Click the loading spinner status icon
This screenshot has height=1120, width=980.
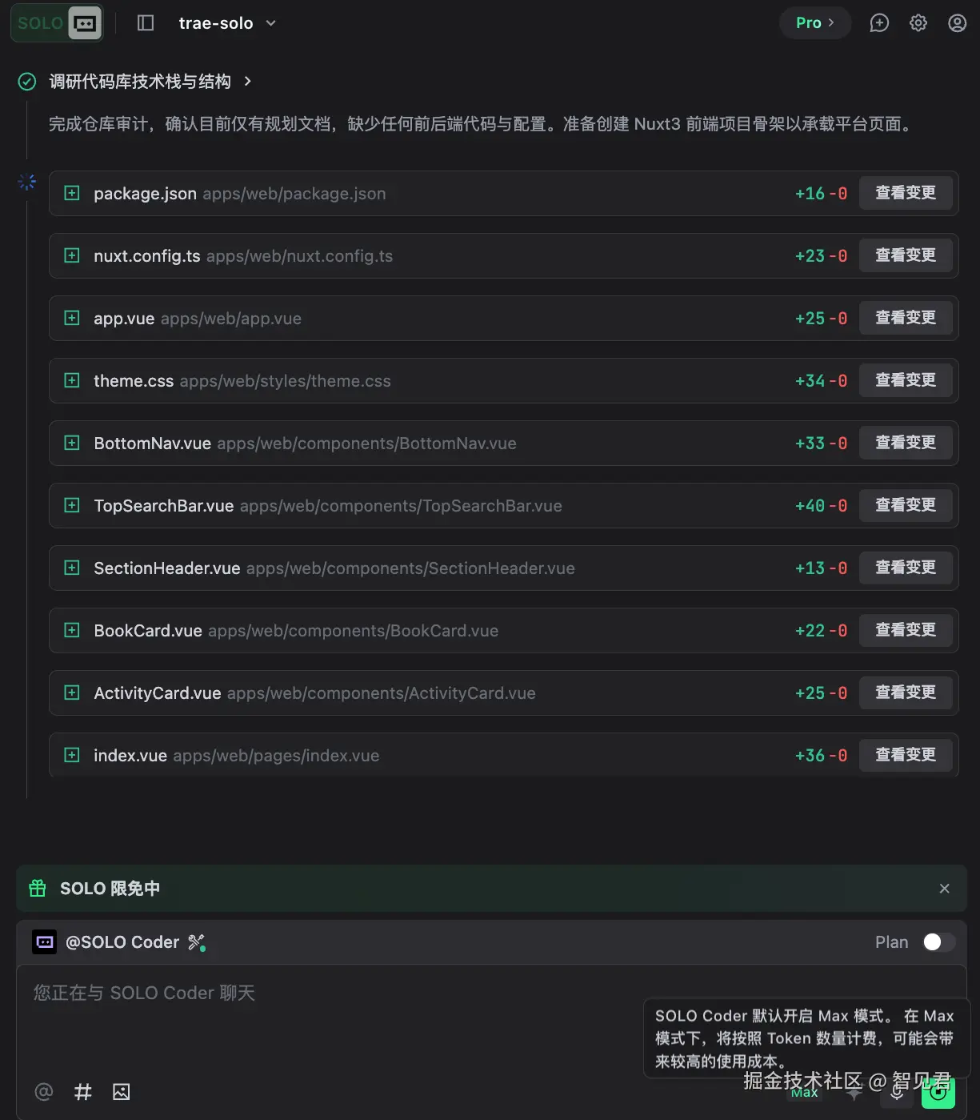[27, 182]
